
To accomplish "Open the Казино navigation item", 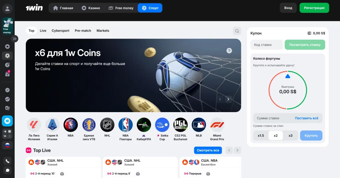I will tap(91, 8).
